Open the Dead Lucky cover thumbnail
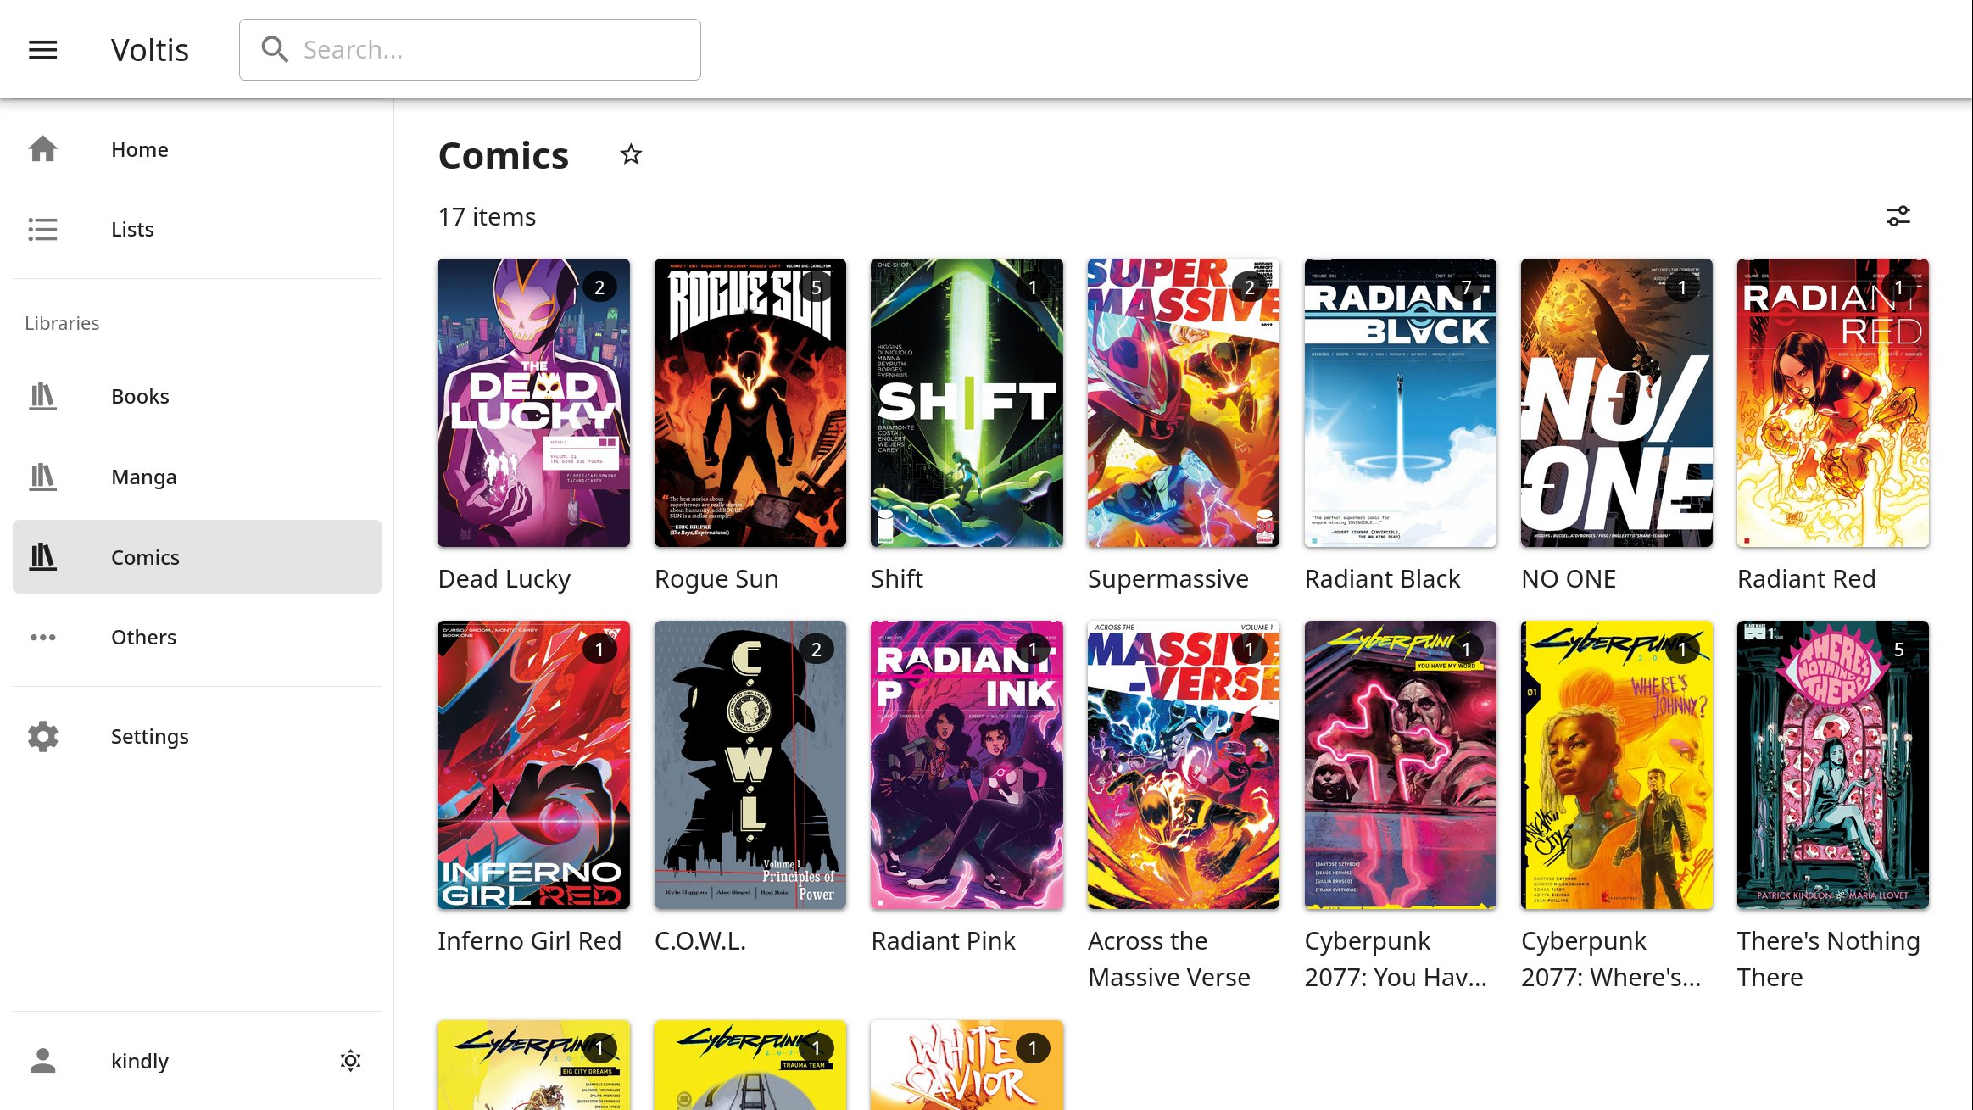 pyautogui.click(x=533, y=403)
